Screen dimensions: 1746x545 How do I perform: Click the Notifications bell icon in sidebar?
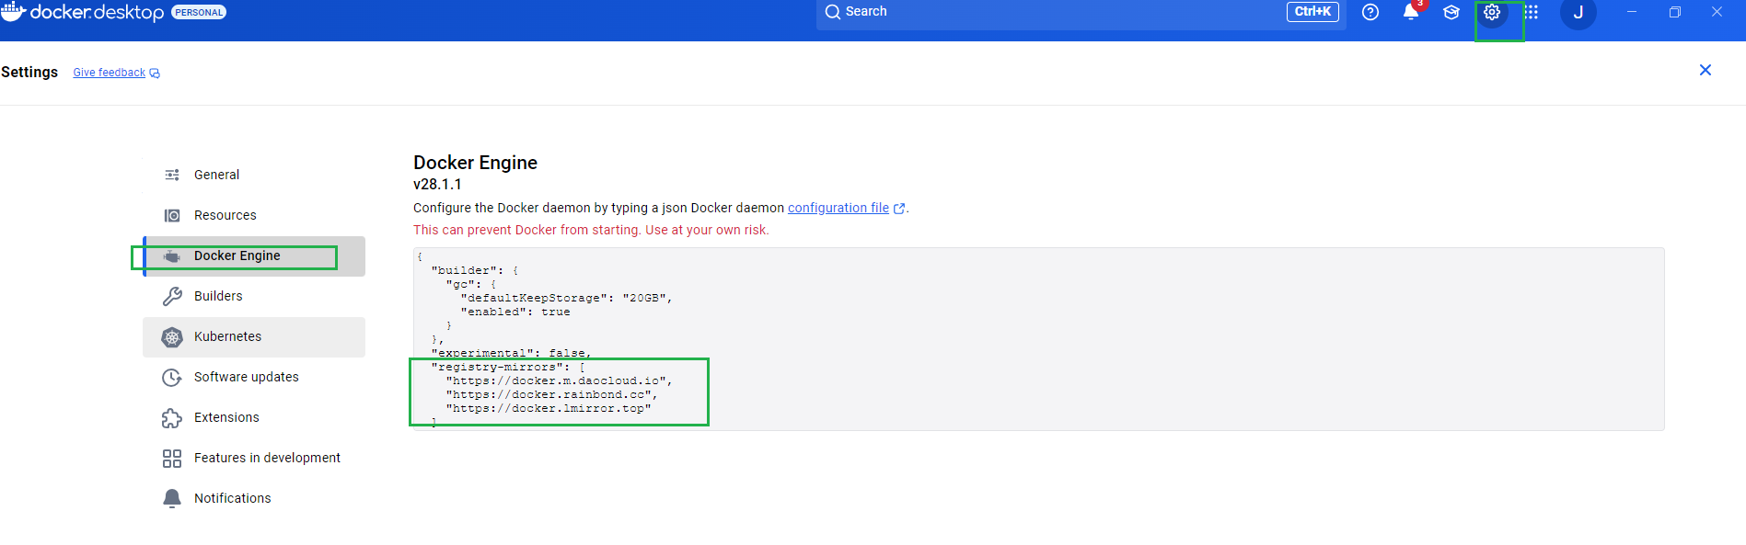(172, 498)
